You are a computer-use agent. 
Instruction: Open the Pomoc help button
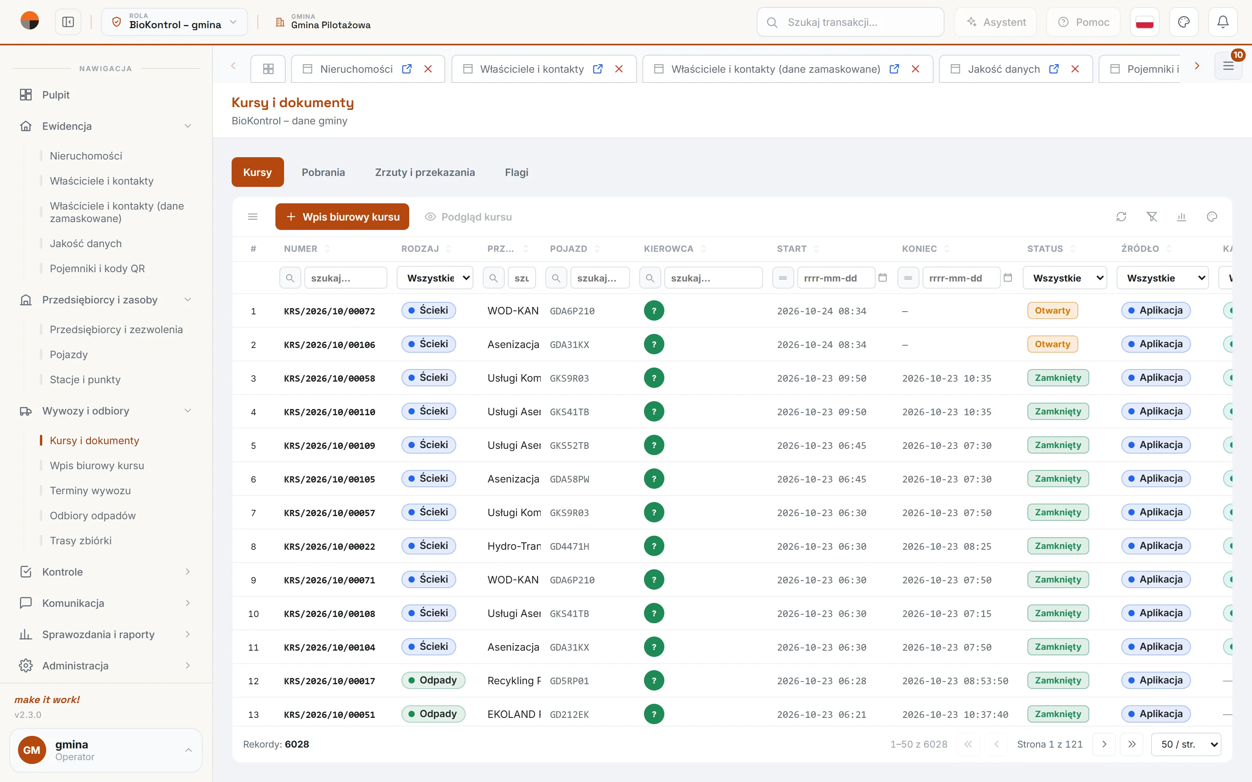1083,22
